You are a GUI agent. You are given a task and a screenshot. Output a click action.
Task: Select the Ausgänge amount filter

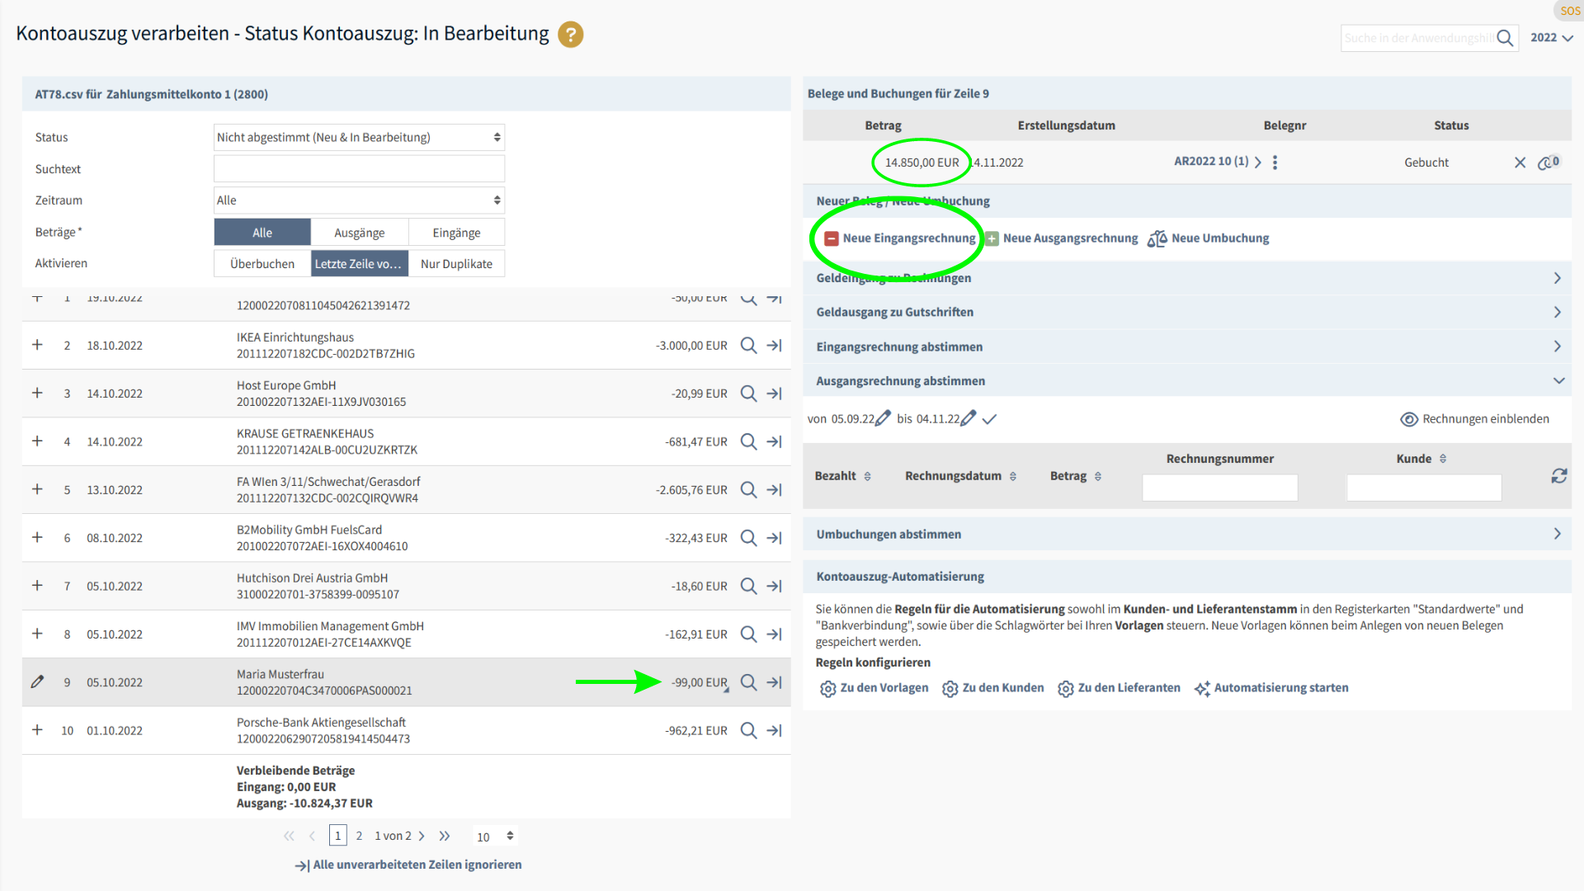(x=359, y=233)
